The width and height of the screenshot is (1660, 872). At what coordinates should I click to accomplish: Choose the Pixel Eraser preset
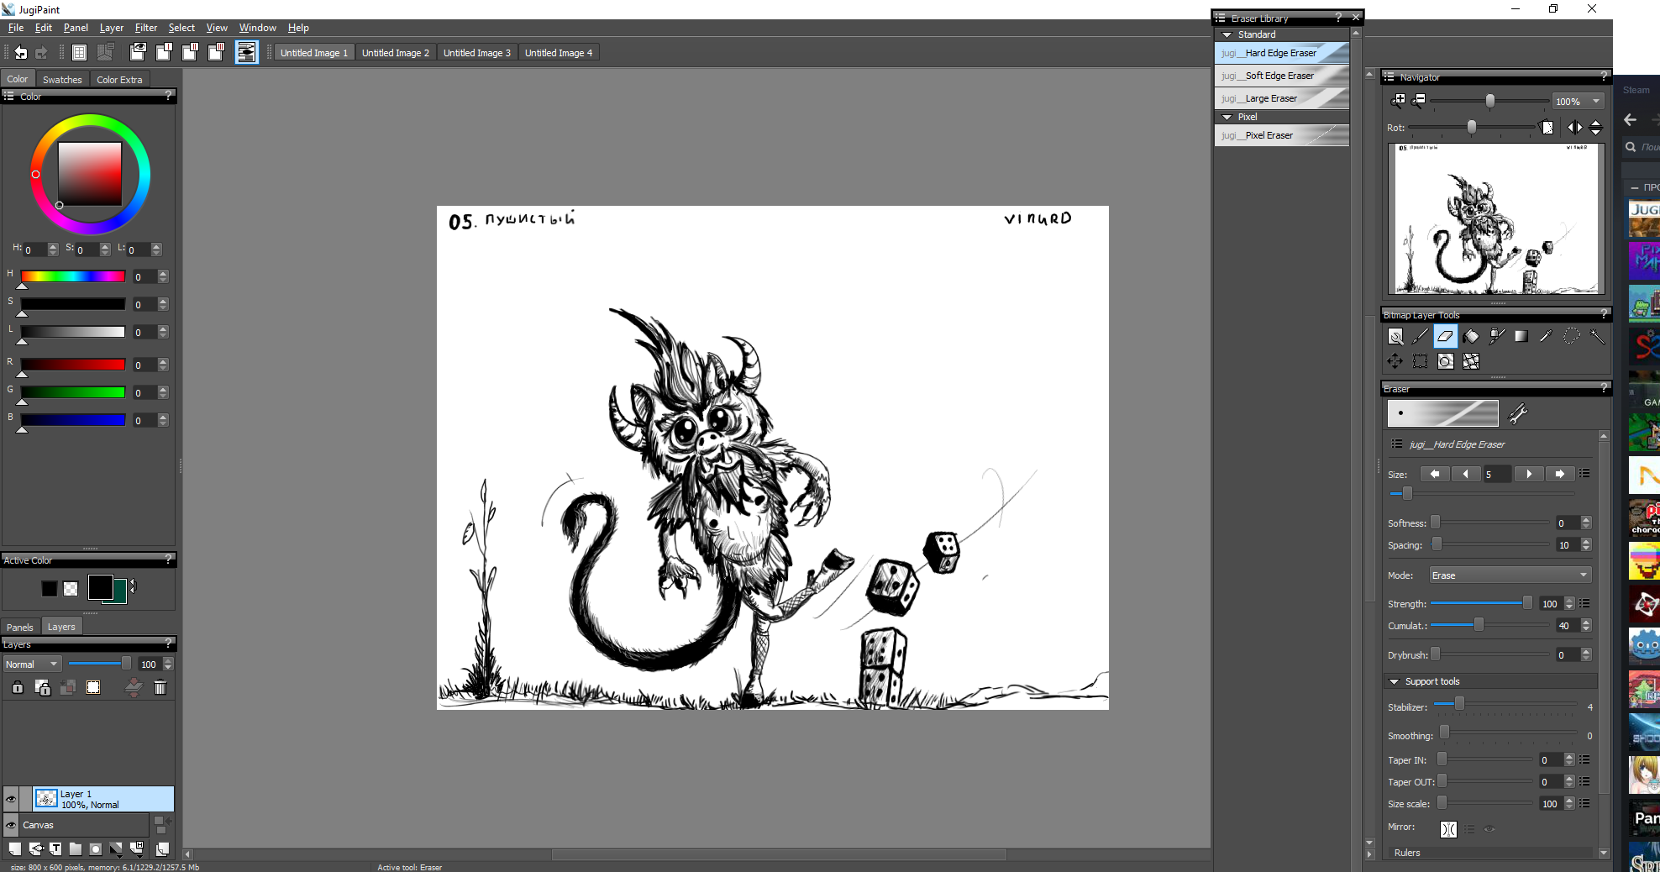pyautogui.click(x=1282, y=135)
